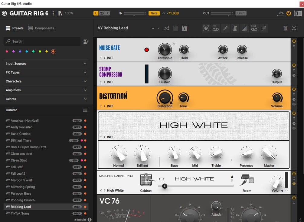Click the shuffle preset icon
This screenshot has height=222, width=304.
[x=167, y=28]
